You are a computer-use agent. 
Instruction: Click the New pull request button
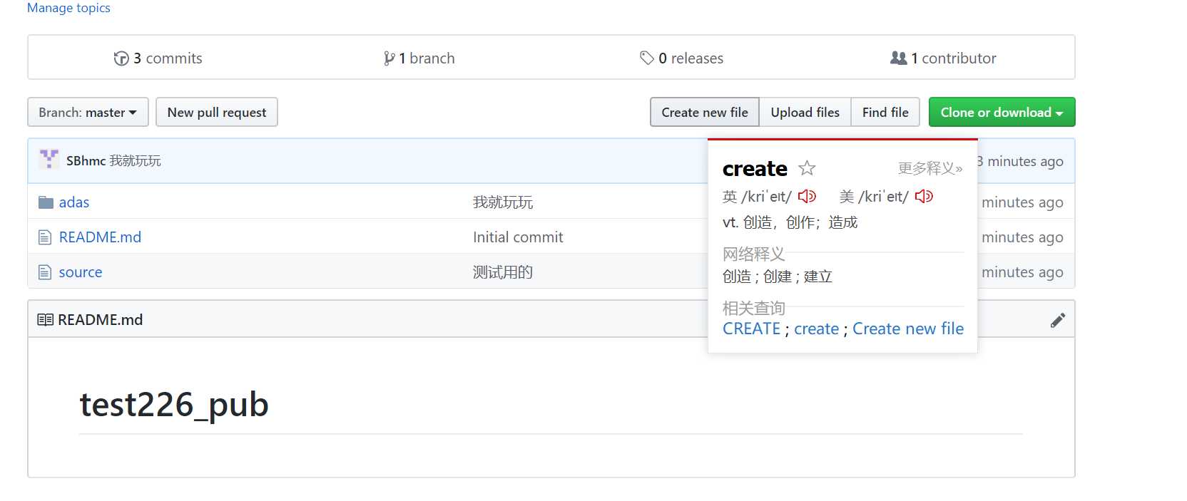pyautogui.click(x=217, y=113)
